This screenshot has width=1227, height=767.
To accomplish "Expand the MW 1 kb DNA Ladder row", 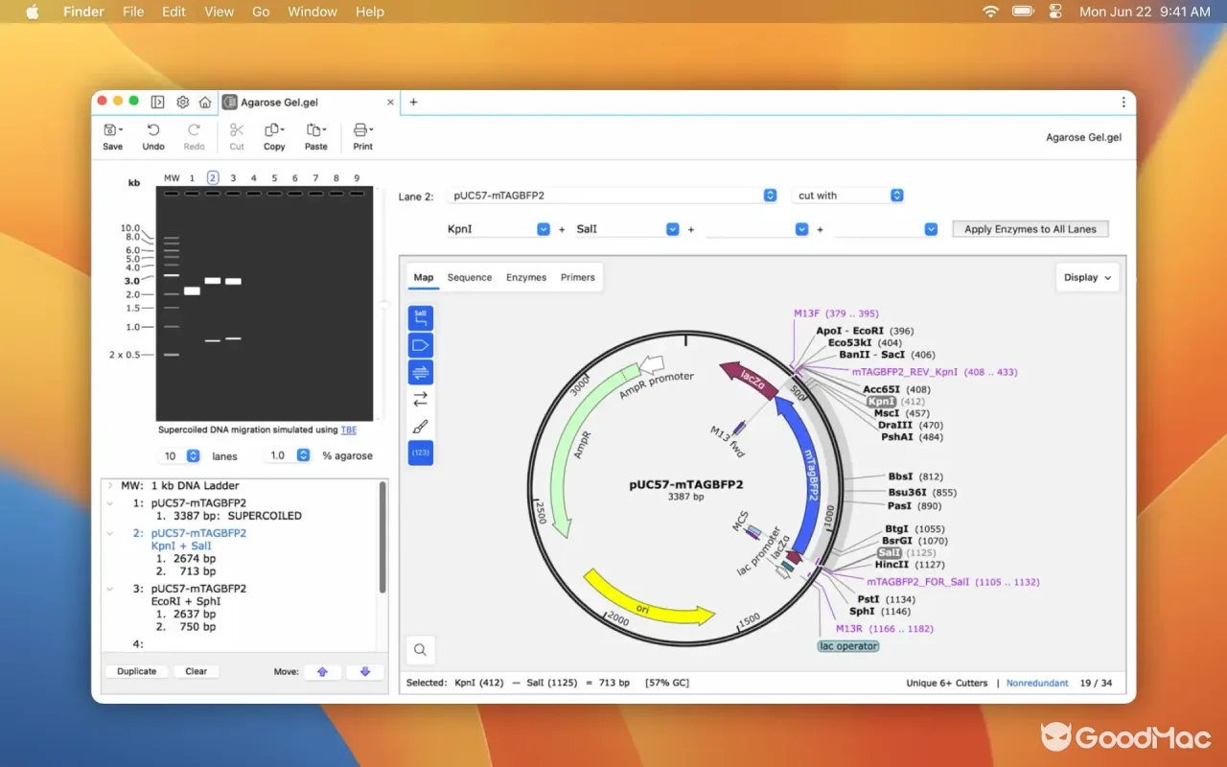I will (x=110, y=485).
